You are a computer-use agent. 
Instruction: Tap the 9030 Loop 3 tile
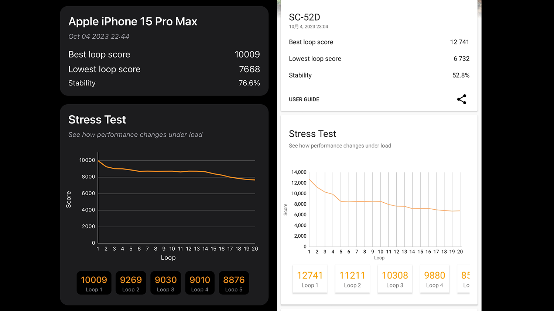[x=165, y=283]
